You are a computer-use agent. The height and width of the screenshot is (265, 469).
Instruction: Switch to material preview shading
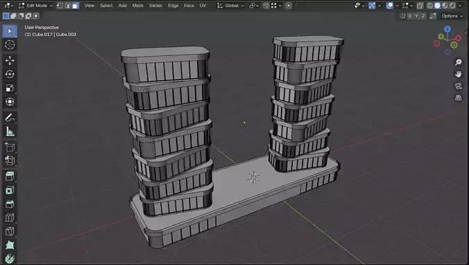445,6
